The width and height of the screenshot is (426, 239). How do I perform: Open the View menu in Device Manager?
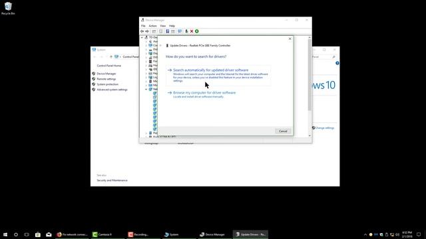pyautogui.click(x=162, y=26)
